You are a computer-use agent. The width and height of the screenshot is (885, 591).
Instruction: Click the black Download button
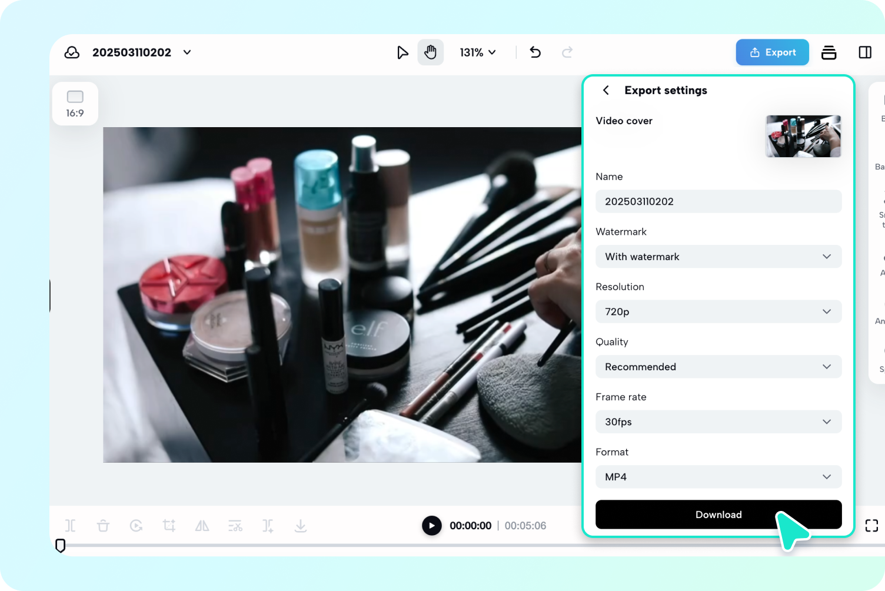click(718, 514)
